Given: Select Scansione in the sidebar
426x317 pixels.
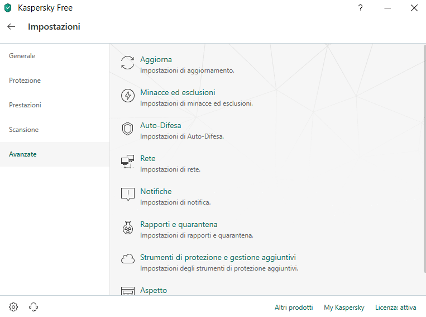Looking at the screenshot, I should (x=24, y=130).
